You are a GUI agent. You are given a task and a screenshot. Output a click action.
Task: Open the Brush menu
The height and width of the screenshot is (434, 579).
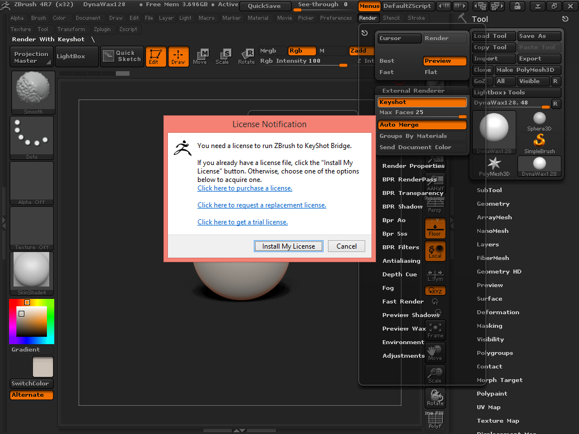tap(39, 18)
